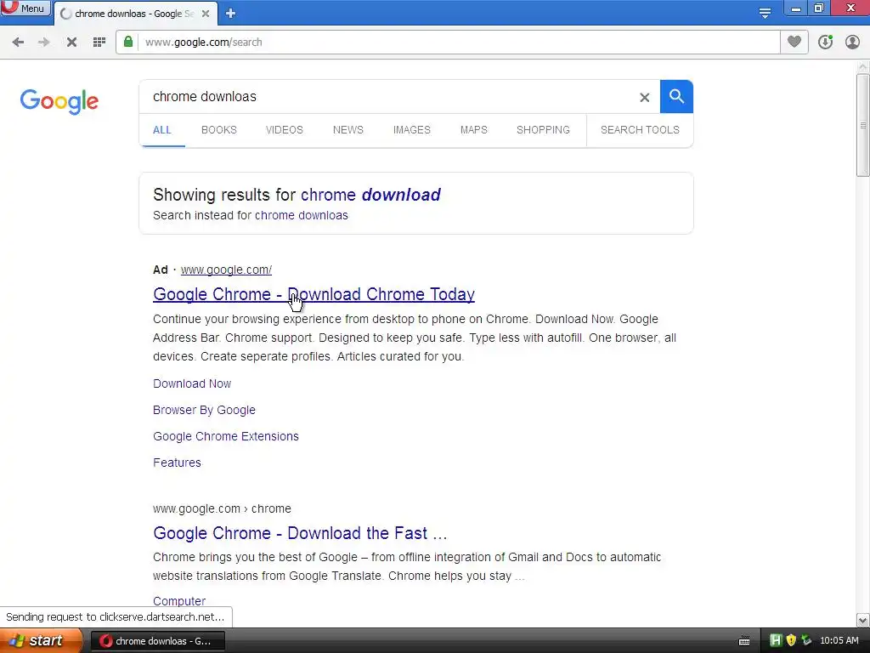This screenshot has width=870, height=653.
Task: Select the 'chrome downloas - Google' browser tab
Action: [x=135, y=14]
